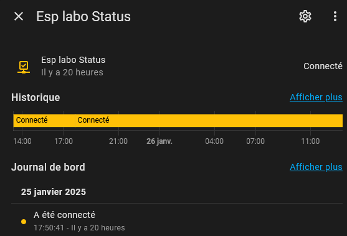Click the 21:00 time axis label
347x236 pixels.
pyautogui.click(x=118, y=141)
